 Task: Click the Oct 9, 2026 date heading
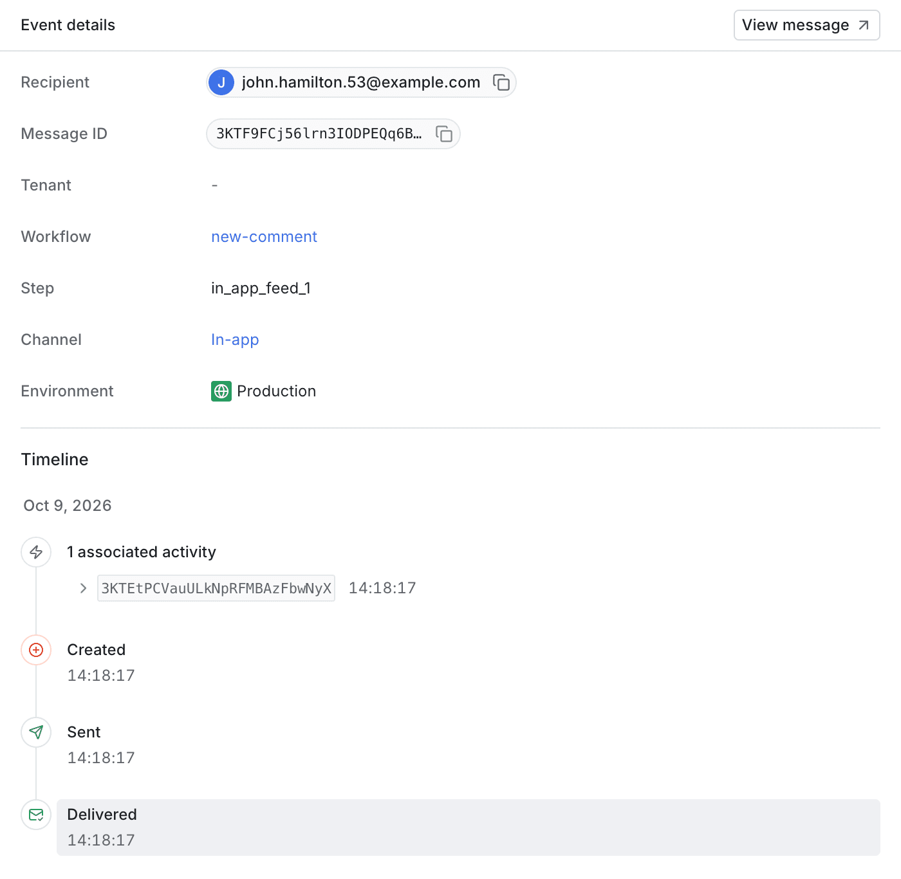pos(68,506)
